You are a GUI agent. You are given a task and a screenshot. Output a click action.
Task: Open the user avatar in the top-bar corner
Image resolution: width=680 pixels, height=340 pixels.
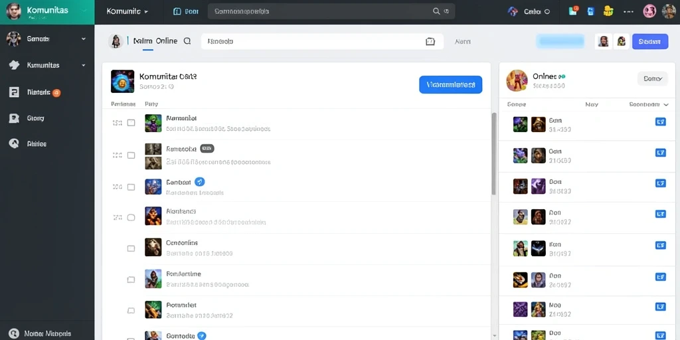[669, 12]
